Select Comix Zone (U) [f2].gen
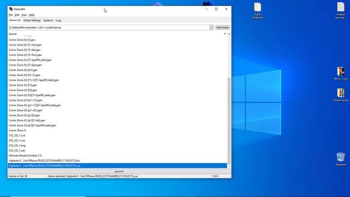The image size is (350, 197). [118, 90]
